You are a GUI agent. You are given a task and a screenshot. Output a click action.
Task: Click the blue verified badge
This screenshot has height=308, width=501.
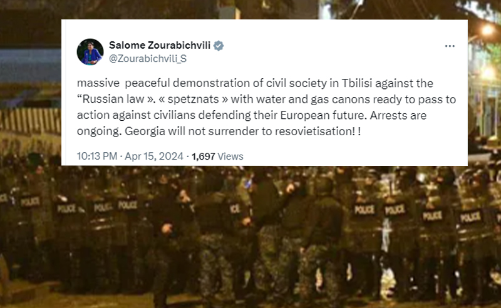(219, 46)
